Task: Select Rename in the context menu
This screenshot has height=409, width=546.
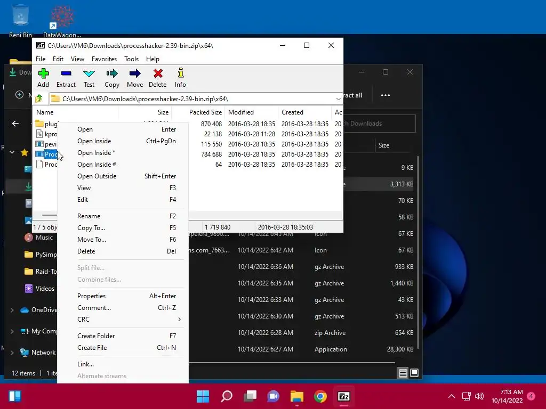Action: pos(123,216)
